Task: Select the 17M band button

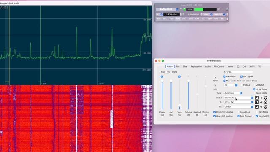Action: (197, 19)
